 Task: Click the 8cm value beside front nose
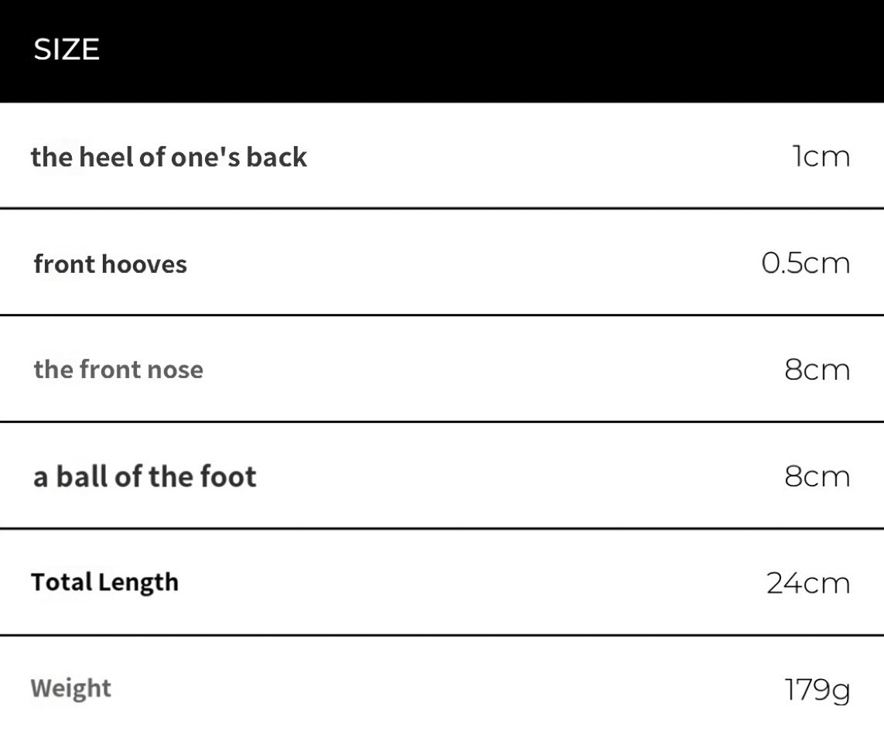817,370
